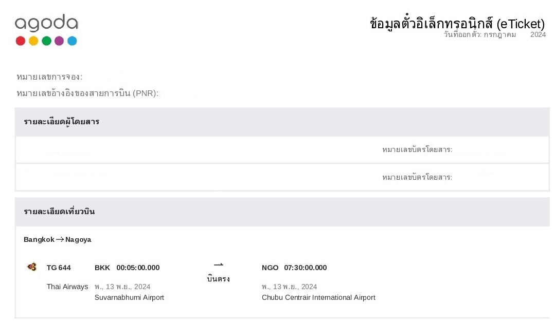Click the agoda logo wordmark
554x323 pixels.
[x=46, y=23]
